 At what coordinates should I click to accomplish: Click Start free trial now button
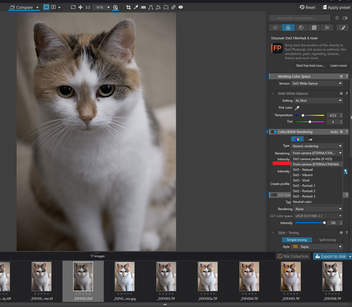tap(310, 66)
